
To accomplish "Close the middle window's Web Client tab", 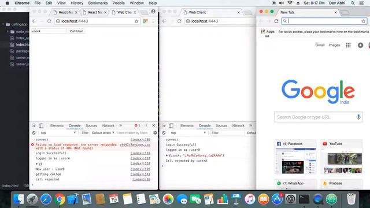I will tap(238, 12).
